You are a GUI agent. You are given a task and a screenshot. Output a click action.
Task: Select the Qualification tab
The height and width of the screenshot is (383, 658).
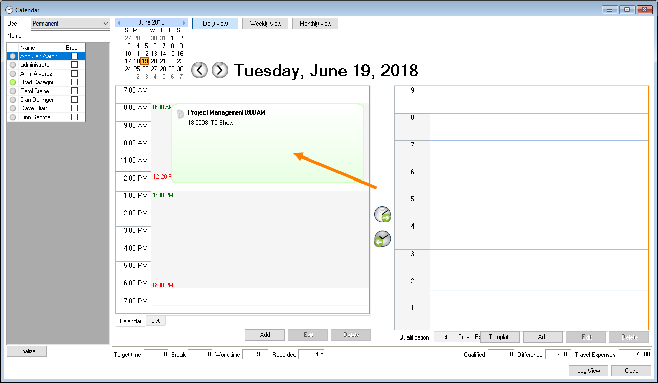pyautogui.click(x=414, y=337)
